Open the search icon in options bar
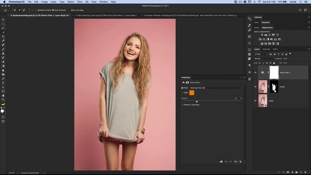311x175 pixels. tap(300, 10)
